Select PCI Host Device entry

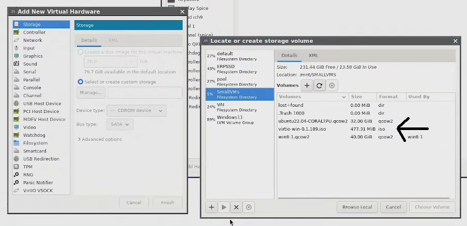(41, 111)
